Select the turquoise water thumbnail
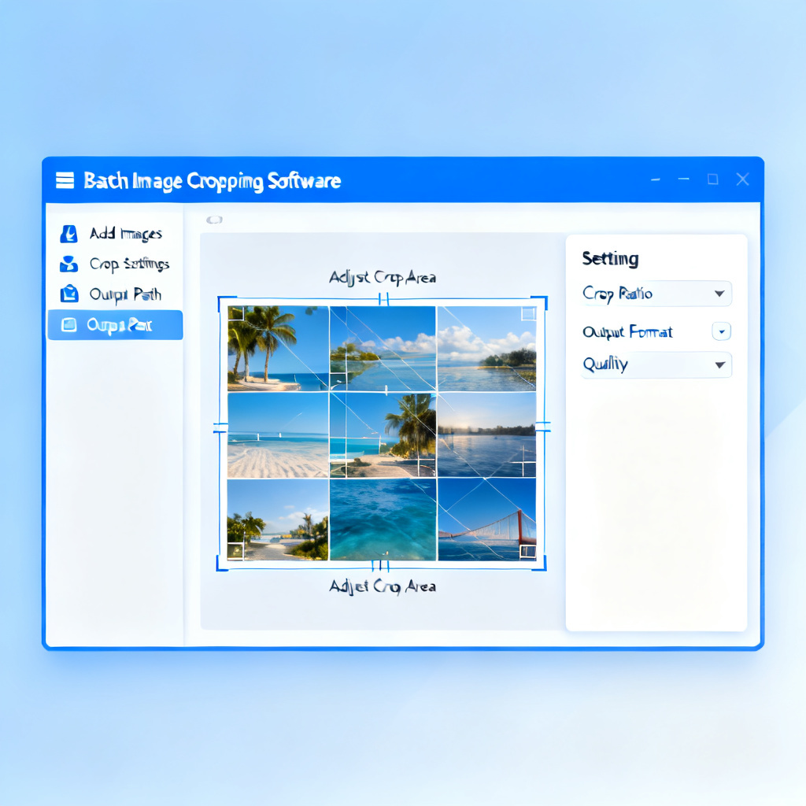Viewport: 806px width, 806px height. 383,519
